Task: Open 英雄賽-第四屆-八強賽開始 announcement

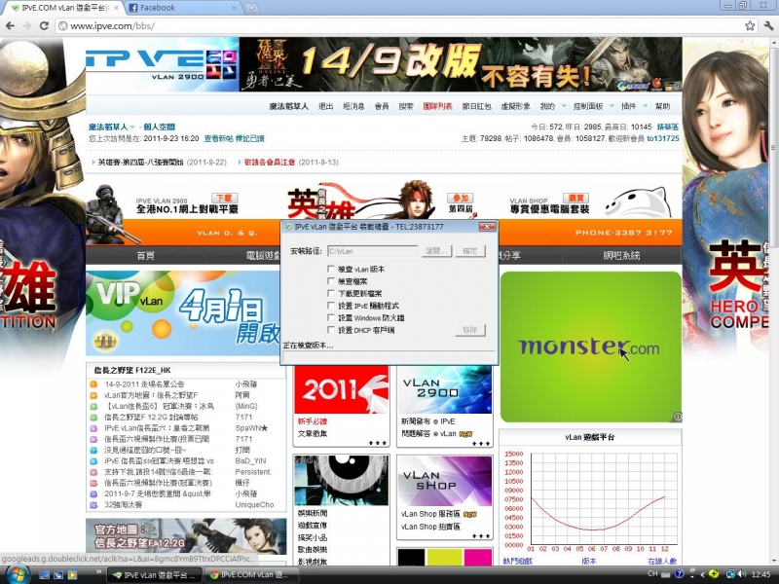Action: click(x=140, y=163)
